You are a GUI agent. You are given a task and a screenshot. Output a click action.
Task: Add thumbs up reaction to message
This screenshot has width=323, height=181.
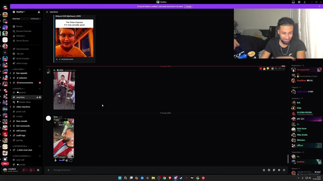(264, 69)
